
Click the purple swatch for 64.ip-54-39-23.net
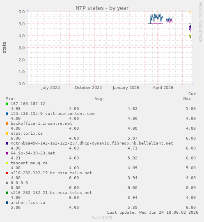point(7,153)
